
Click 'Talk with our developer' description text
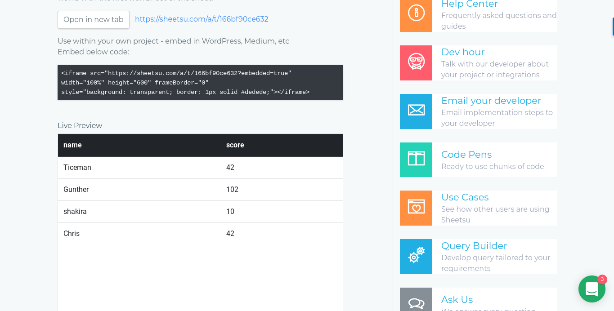tap(495, 69)
